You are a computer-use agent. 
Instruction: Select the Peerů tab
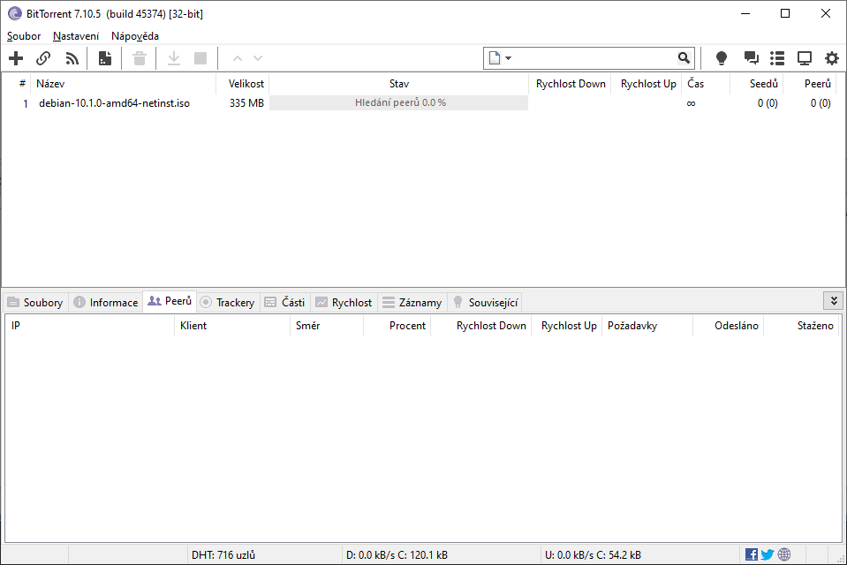[x=170, y=301]
